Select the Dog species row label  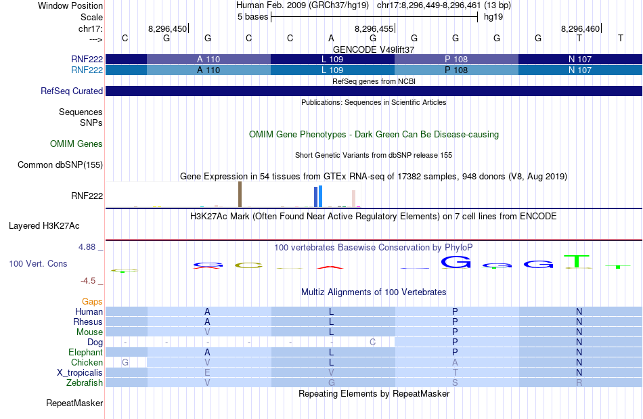(x=95, y=343)
